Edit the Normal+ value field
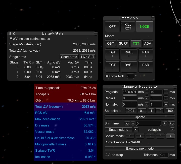181x164 pixels. pos(130,105)
